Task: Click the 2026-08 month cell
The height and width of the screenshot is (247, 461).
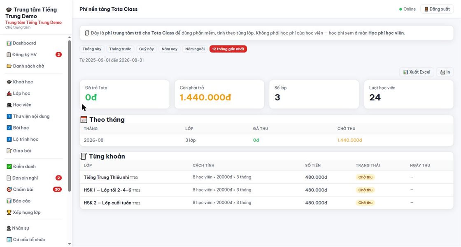Action: pyautogui.click(x=93, y=141)
